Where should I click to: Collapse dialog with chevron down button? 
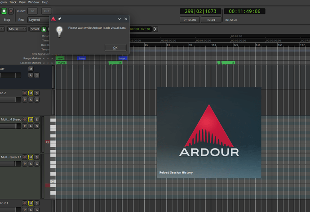click(120, 19)
